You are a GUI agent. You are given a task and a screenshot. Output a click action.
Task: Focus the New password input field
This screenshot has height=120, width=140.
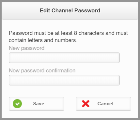(x=64, y=58)
